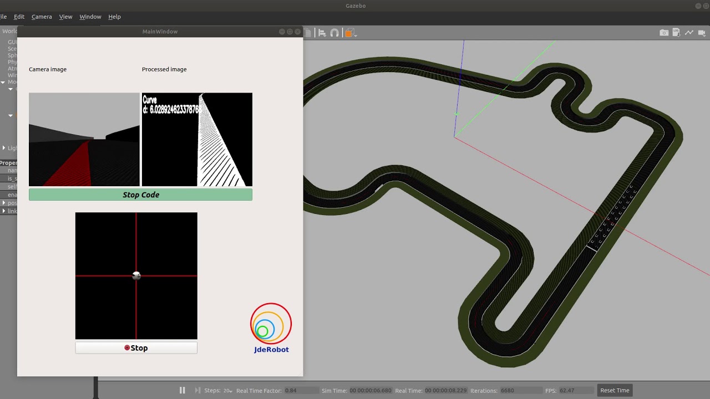Open the Help menu
Screen dimensions: 710x399
(114, 17)
